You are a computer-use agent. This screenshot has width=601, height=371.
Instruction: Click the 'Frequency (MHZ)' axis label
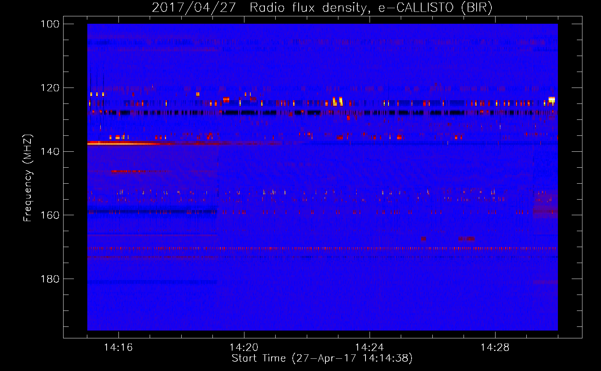click(x=27, y=178)
